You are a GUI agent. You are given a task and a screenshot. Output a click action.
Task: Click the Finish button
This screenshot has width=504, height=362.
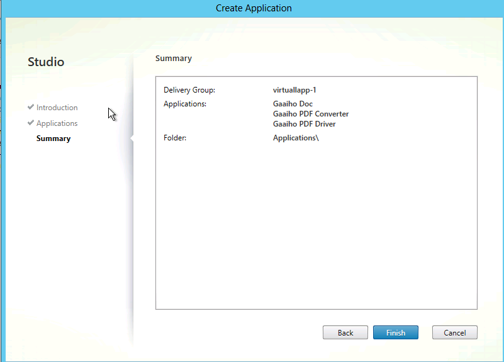tap(395, 332)
